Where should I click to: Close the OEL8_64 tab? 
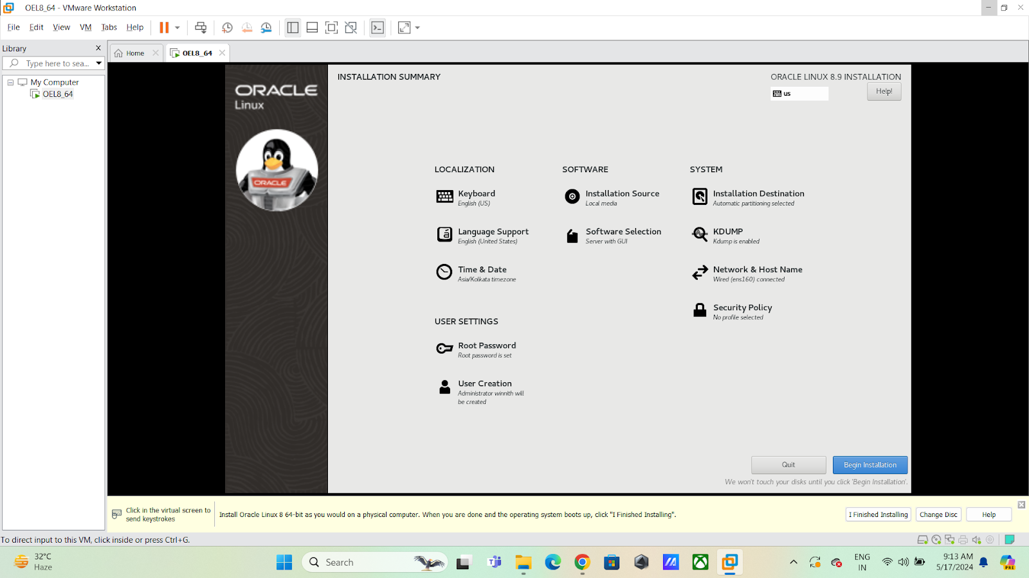[222, 53]
